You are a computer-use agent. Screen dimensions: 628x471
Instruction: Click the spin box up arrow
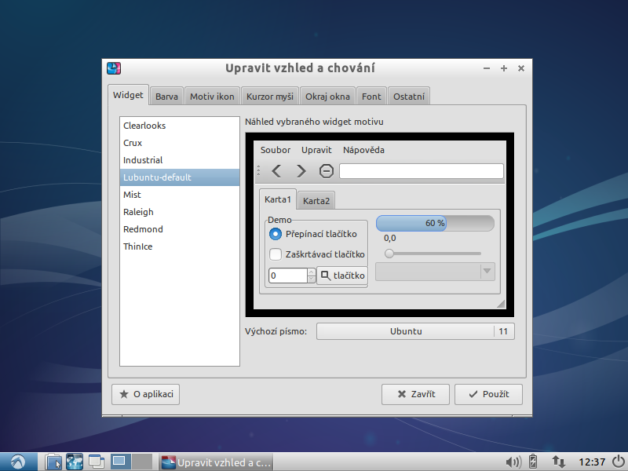[312, 272]
